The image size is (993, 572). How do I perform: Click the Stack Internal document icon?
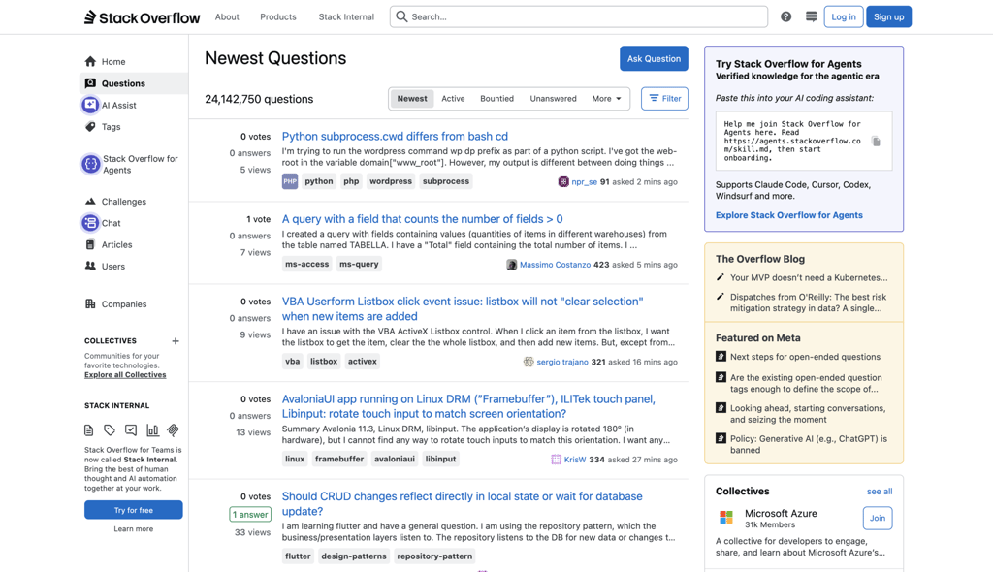click(x=88, y=430)
